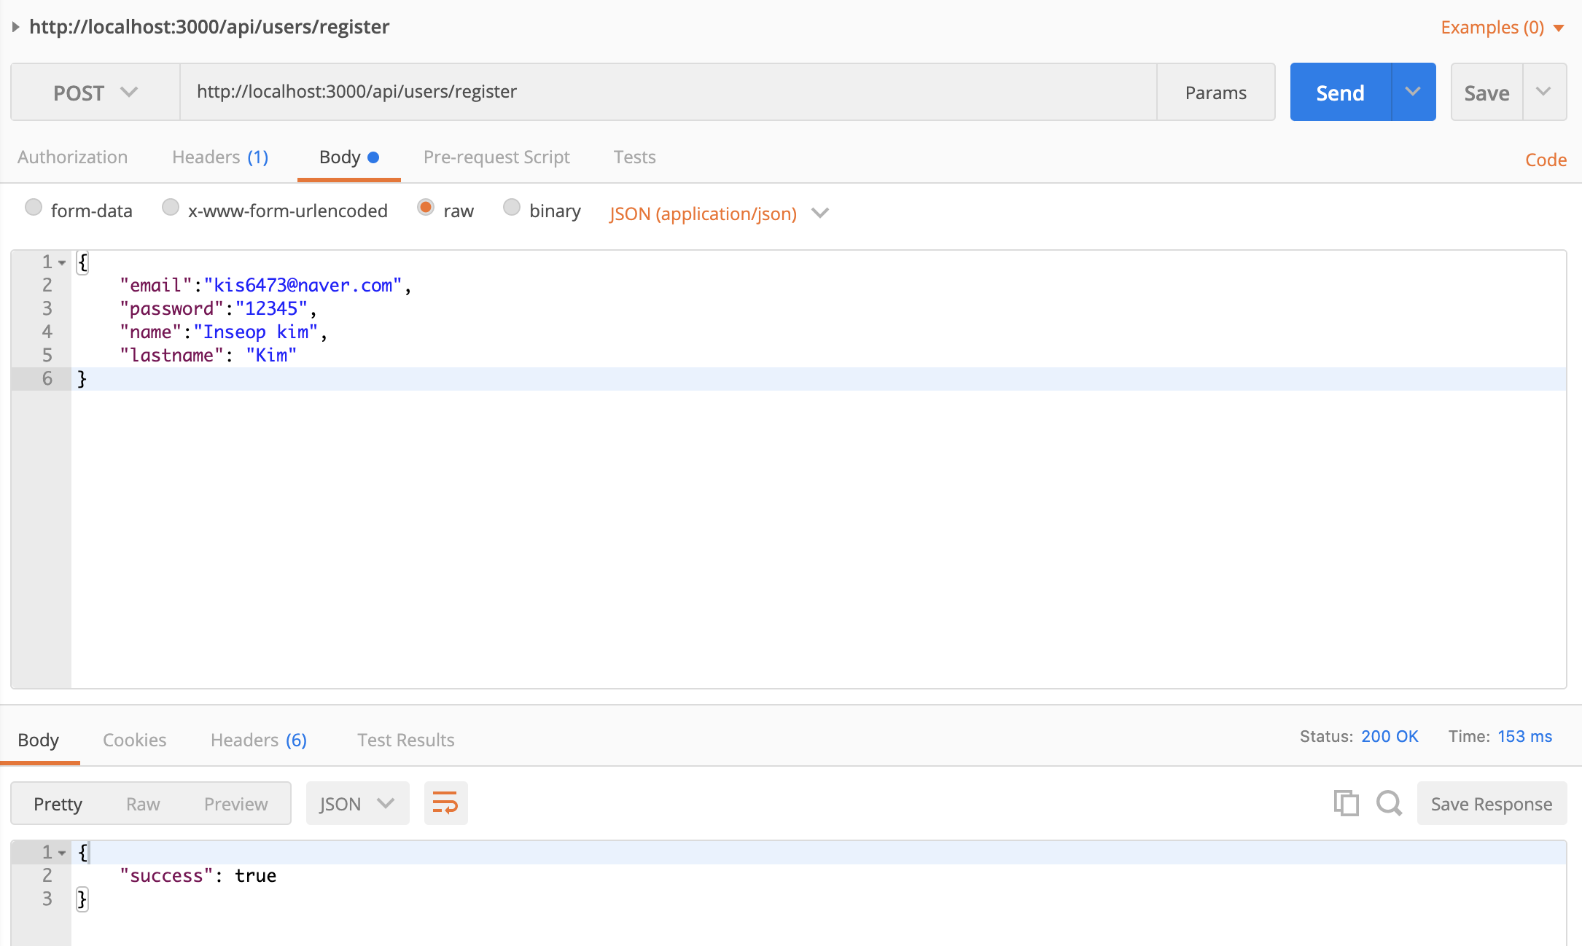Copy response to clipboard icon
The height and width of the screenshot is (946, 1582).
[1346, 803]
